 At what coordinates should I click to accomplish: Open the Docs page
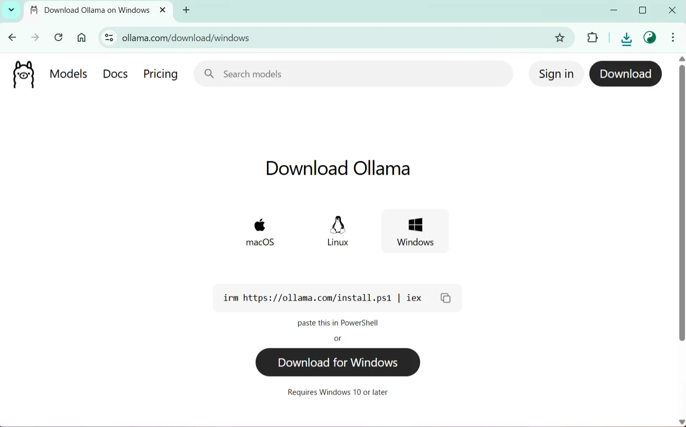[115, 74]
